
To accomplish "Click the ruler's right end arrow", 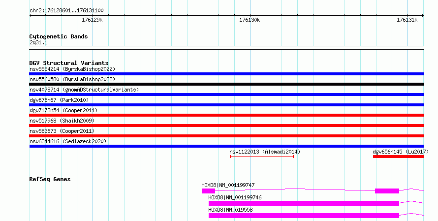I will coord(423,16).
